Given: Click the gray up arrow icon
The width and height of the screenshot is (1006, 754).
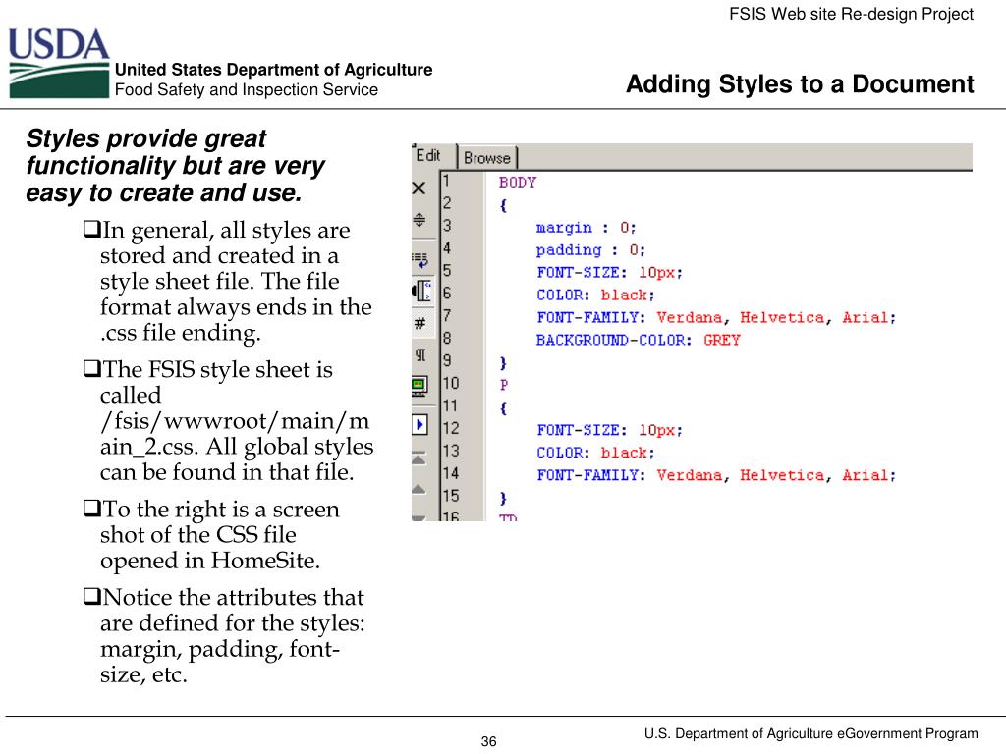Looking at the screenshot, I should click(x=419, y=489).
